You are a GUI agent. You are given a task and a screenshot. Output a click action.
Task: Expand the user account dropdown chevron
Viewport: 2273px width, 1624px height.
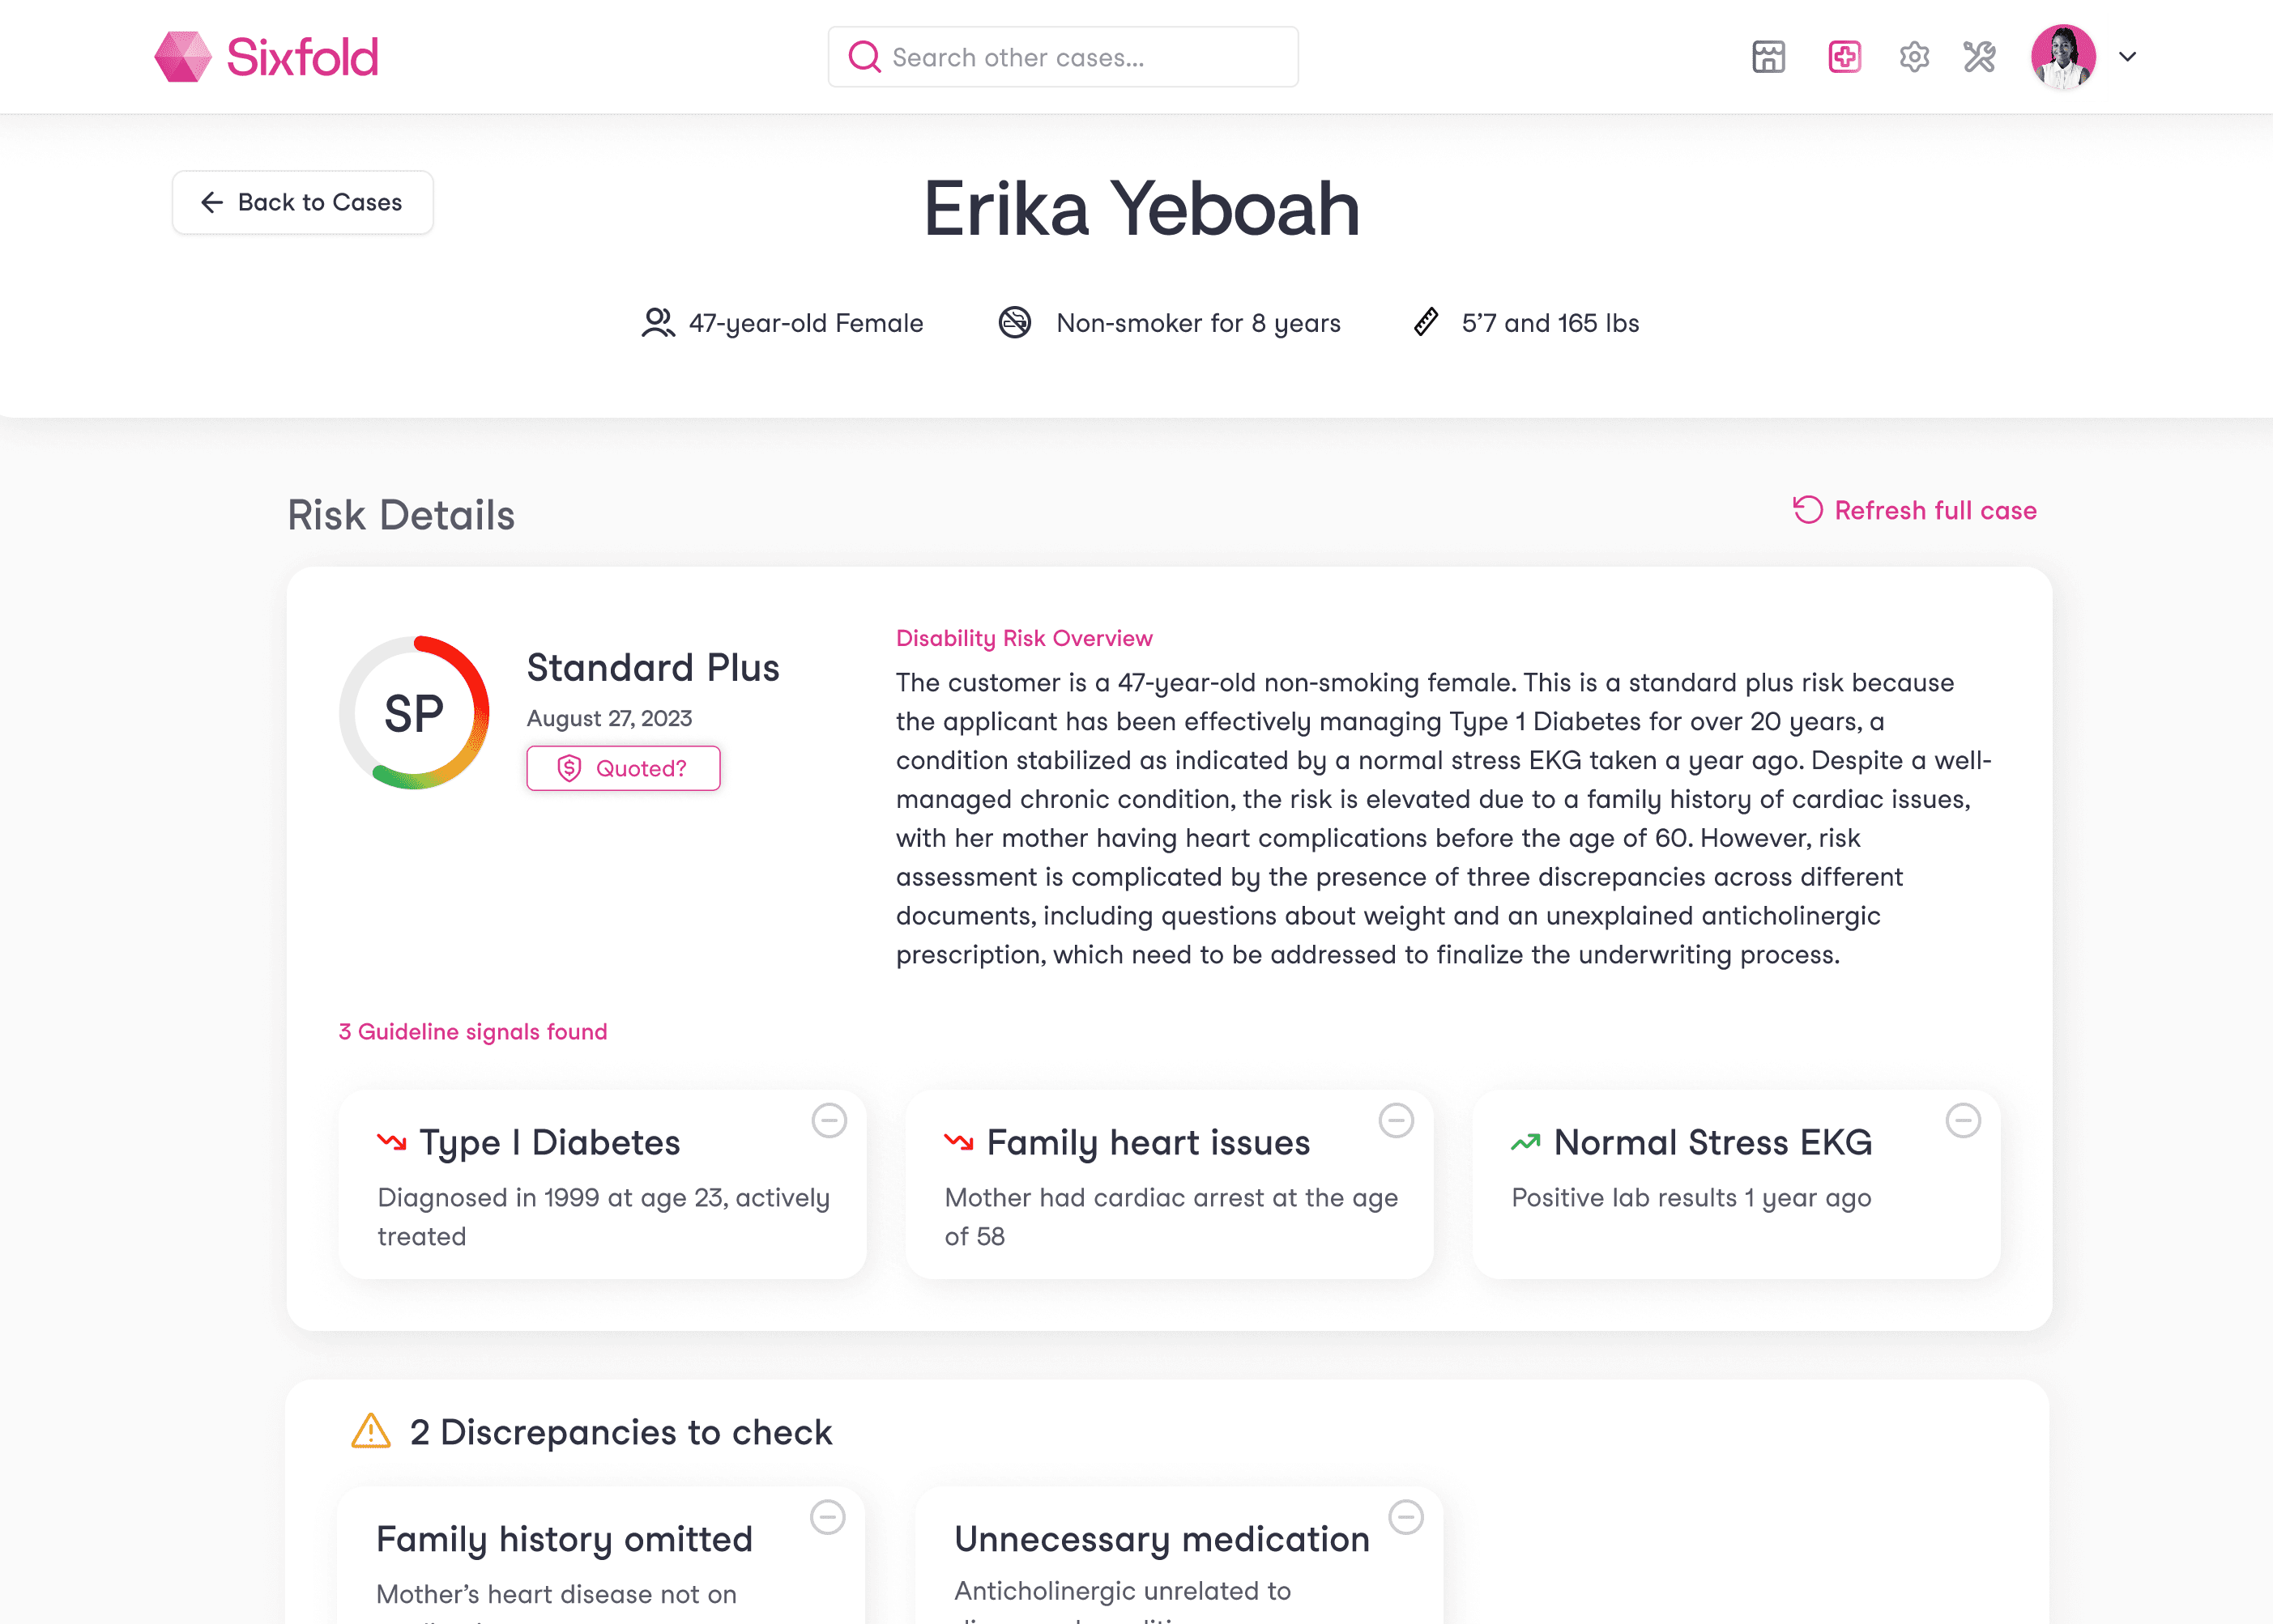click(x=2128, y=57)
